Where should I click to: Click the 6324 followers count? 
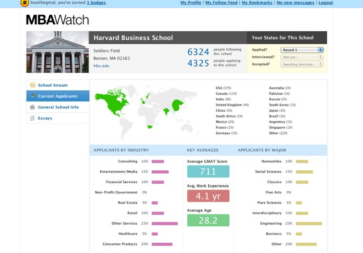198,52
